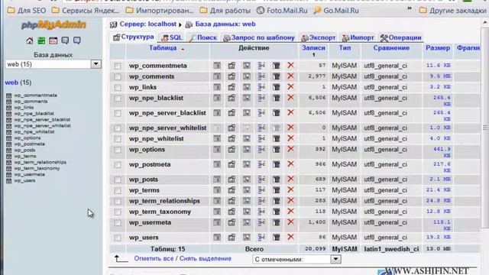Image resolution: width=489 pixels, height=275 pixels.
Task: Click 'База данных: web' breadcrumb link
Action: pos(225,24)
